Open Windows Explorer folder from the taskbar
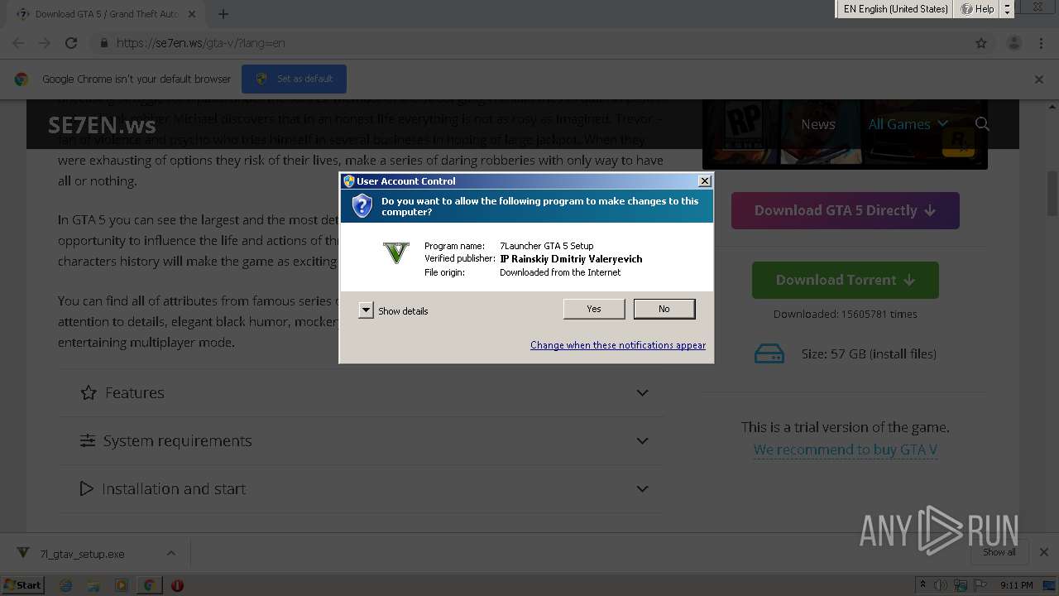 93,585
